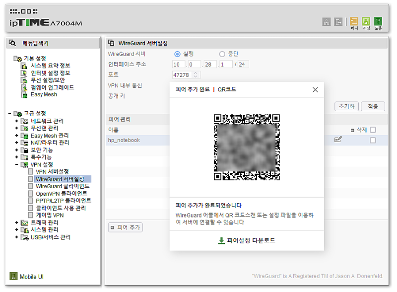Select the 실행 radio button
The width and height of the screenshot is (397, 292).
[x=177, y=54]
